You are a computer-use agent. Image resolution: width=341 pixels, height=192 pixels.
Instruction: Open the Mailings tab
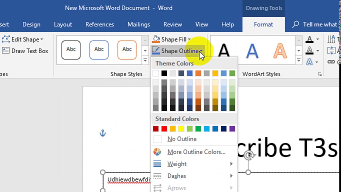coord(139,24)
